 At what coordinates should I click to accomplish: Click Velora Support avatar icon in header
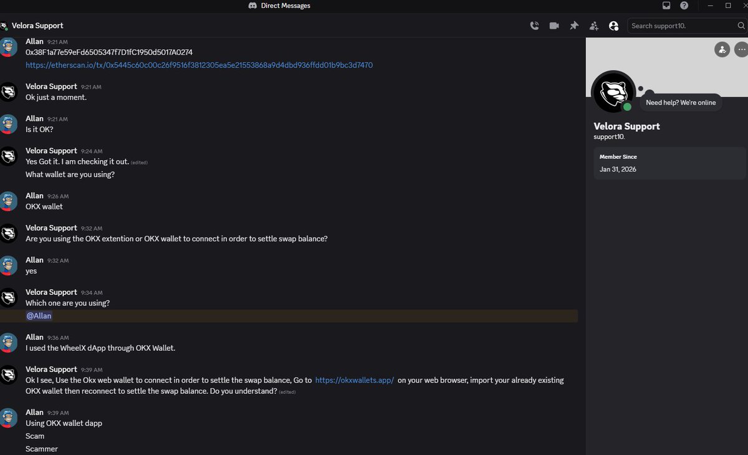(4, 26)
